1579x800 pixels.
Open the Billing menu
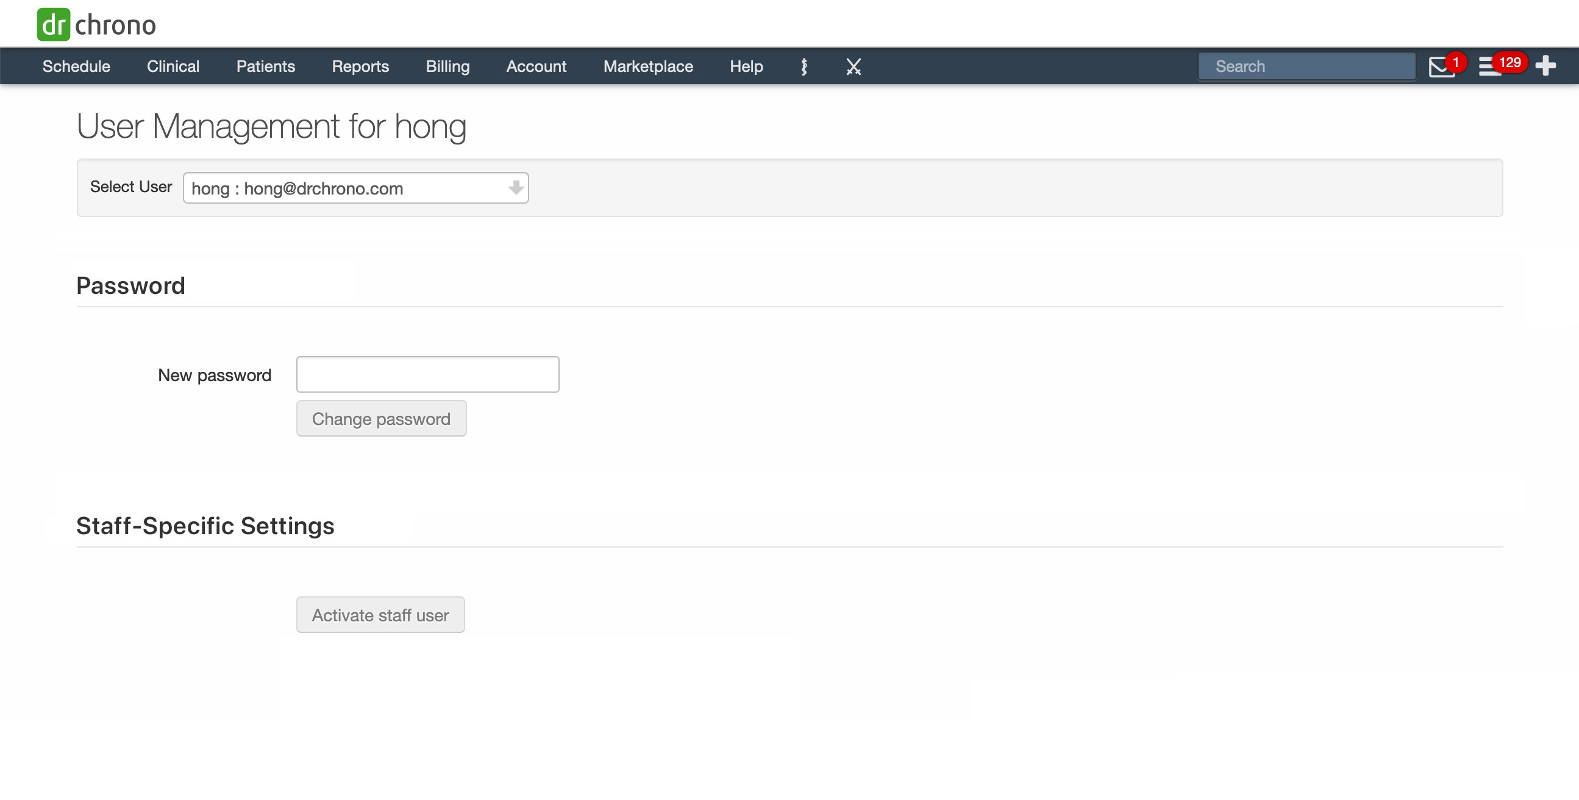point(447,66)
